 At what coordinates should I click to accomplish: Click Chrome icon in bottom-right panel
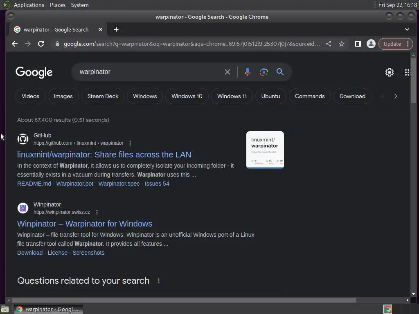tap(387, 309)
